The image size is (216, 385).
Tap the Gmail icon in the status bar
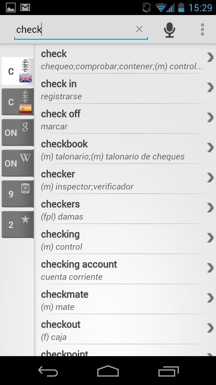[25, 7]
